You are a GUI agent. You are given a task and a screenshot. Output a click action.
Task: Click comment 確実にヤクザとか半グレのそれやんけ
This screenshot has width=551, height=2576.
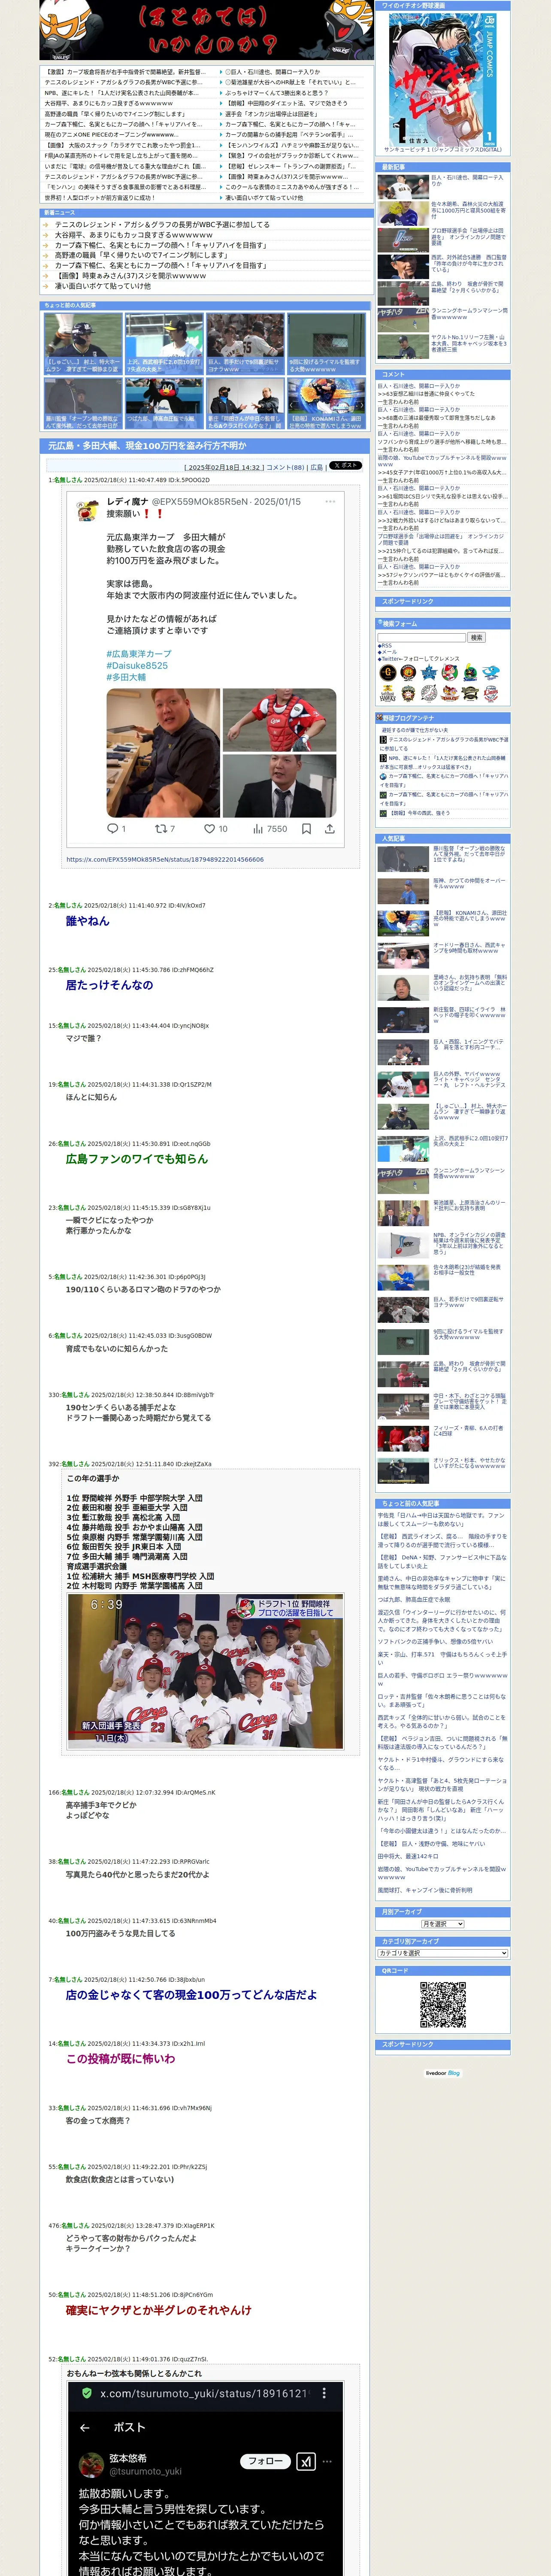coord(159,2310)
